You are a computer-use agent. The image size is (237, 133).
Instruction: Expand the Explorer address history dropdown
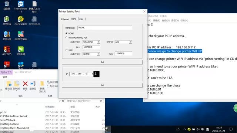coord(60,101)
